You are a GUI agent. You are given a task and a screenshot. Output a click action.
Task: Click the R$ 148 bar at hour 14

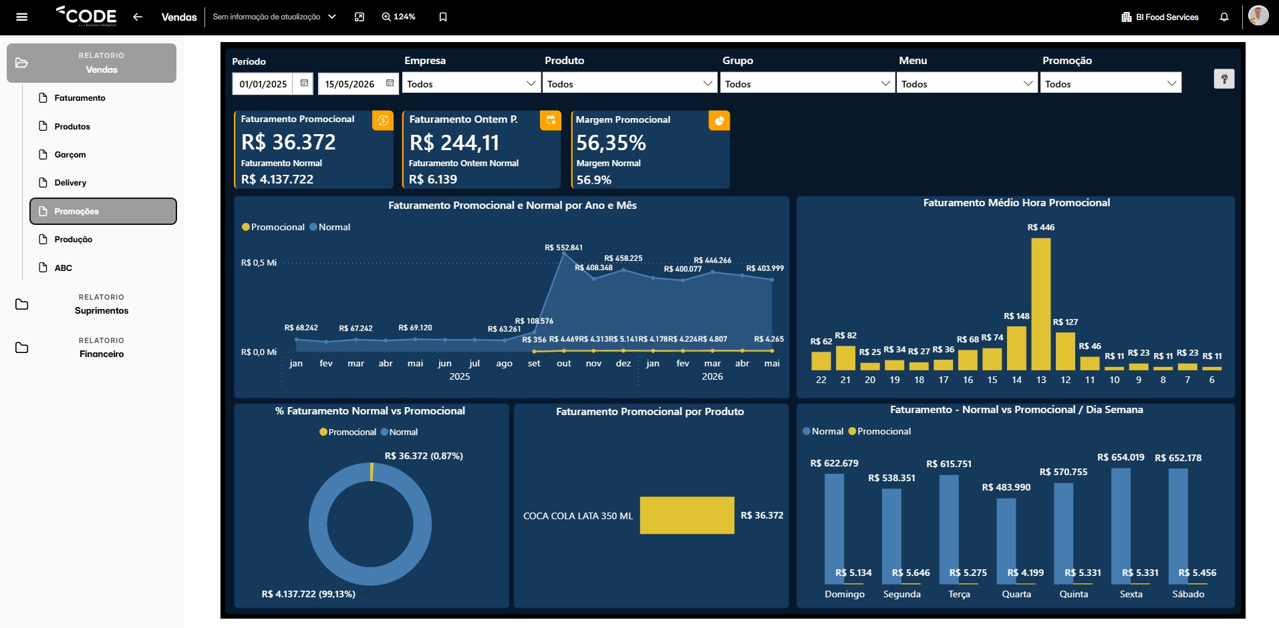(1016, 348)
